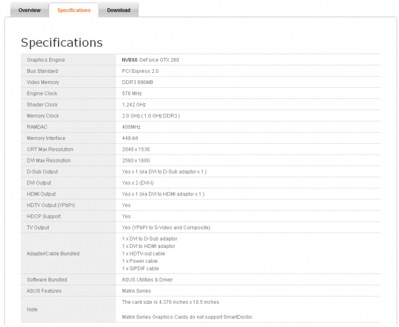
Task: Click the CRT Max Resolution label
Action: pyautogui.click(x=50, y=149)
